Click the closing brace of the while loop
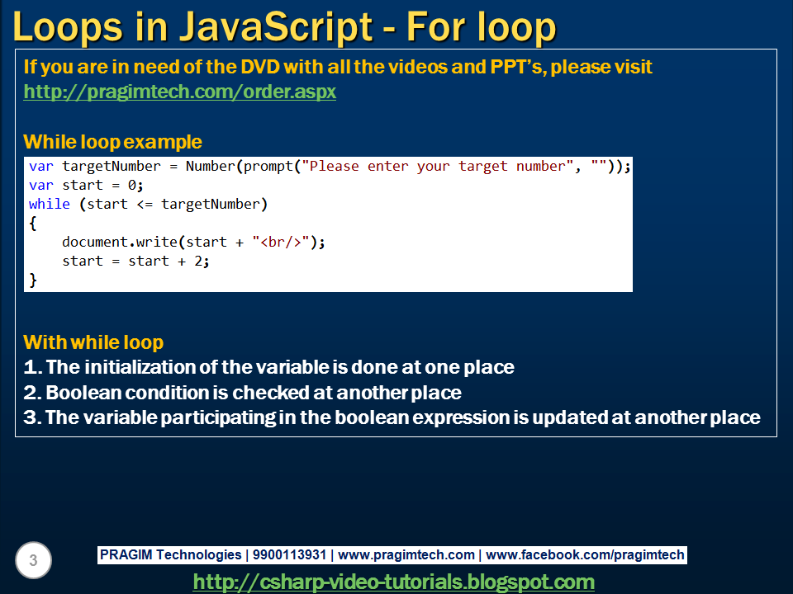This screenshot has height=594, width=793. (x=33, y=280)
